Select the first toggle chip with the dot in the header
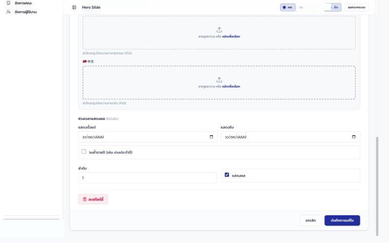Image resolution: width=389 pixels, height=243 pixels. pos(288,7)
